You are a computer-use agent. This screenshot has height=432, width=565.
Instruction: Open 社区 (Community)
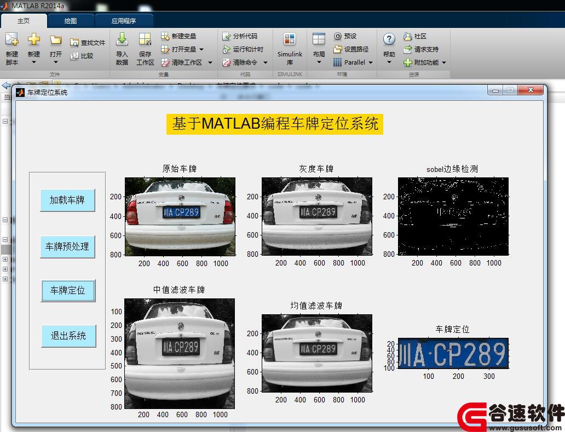[415, 36]
